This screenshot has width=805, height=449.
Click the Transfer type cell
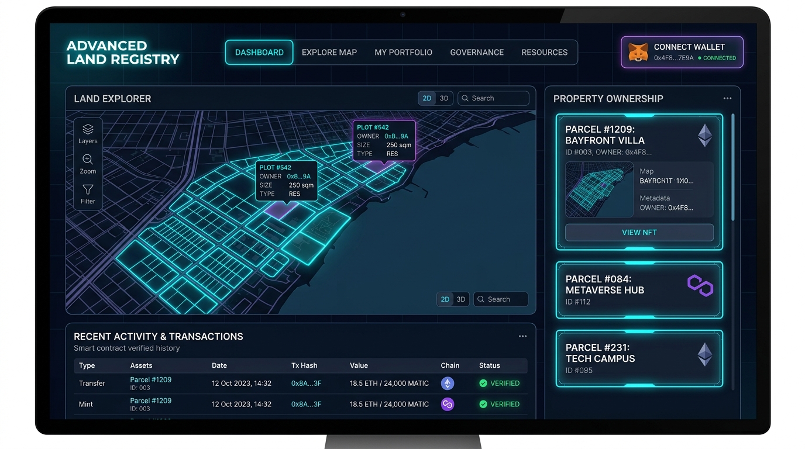(x=92, y=384)
